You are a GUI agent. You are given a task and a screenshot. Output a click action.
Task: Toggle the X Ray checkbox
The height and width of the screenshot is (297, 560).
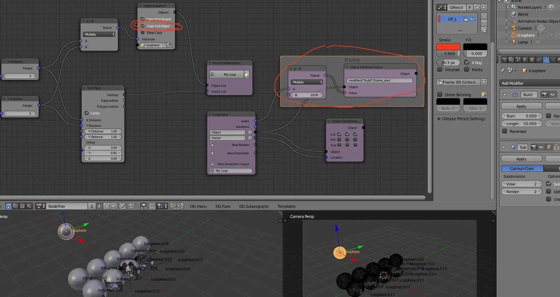coord(467,62)
